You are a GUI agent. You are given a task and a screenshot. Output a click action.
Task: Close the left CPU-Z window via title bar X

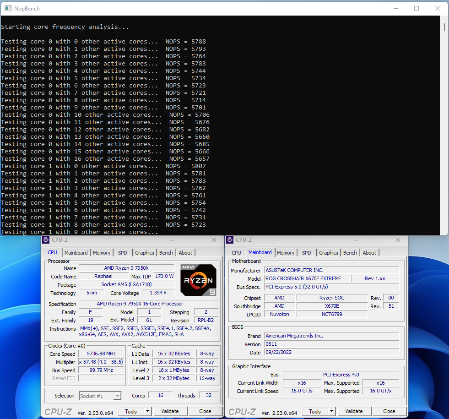coord(213,240)
